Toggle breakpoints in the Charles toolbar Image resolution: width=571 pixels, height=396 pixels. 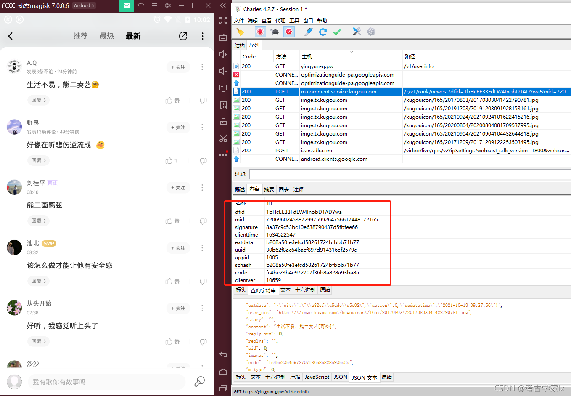pyautogui.click(x=289, y=32)
